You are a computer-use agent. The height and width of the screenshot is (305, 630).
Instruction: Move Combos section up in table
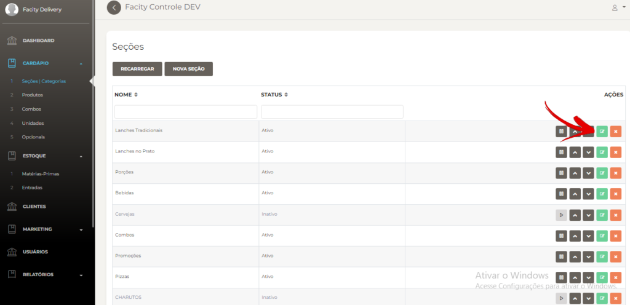[575, 236]
